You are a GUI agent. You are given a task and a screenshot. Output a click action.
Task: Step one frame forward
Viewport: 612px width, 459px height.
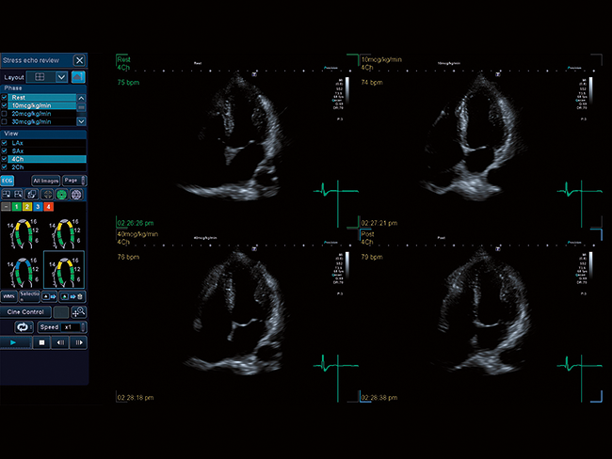[79, 342]
